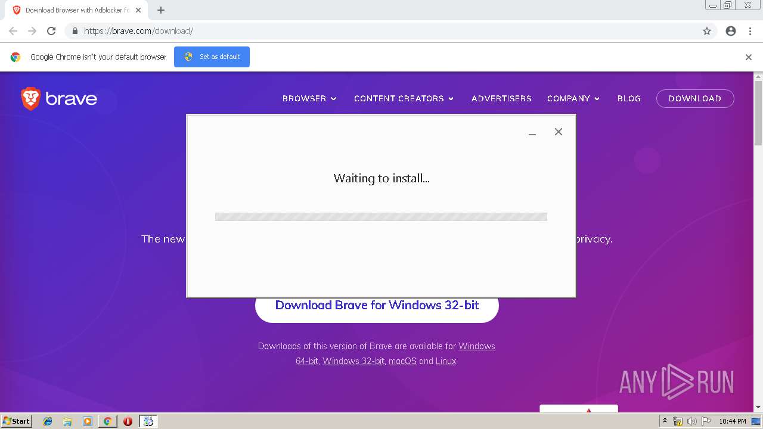Image resolution: width=763 pixels, height=429 pixels.
Task: Click the Set as default button
Action: 212,57
